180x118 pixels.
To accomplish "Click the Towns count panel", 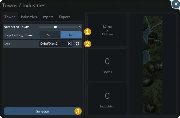I will tap(107, 65).
